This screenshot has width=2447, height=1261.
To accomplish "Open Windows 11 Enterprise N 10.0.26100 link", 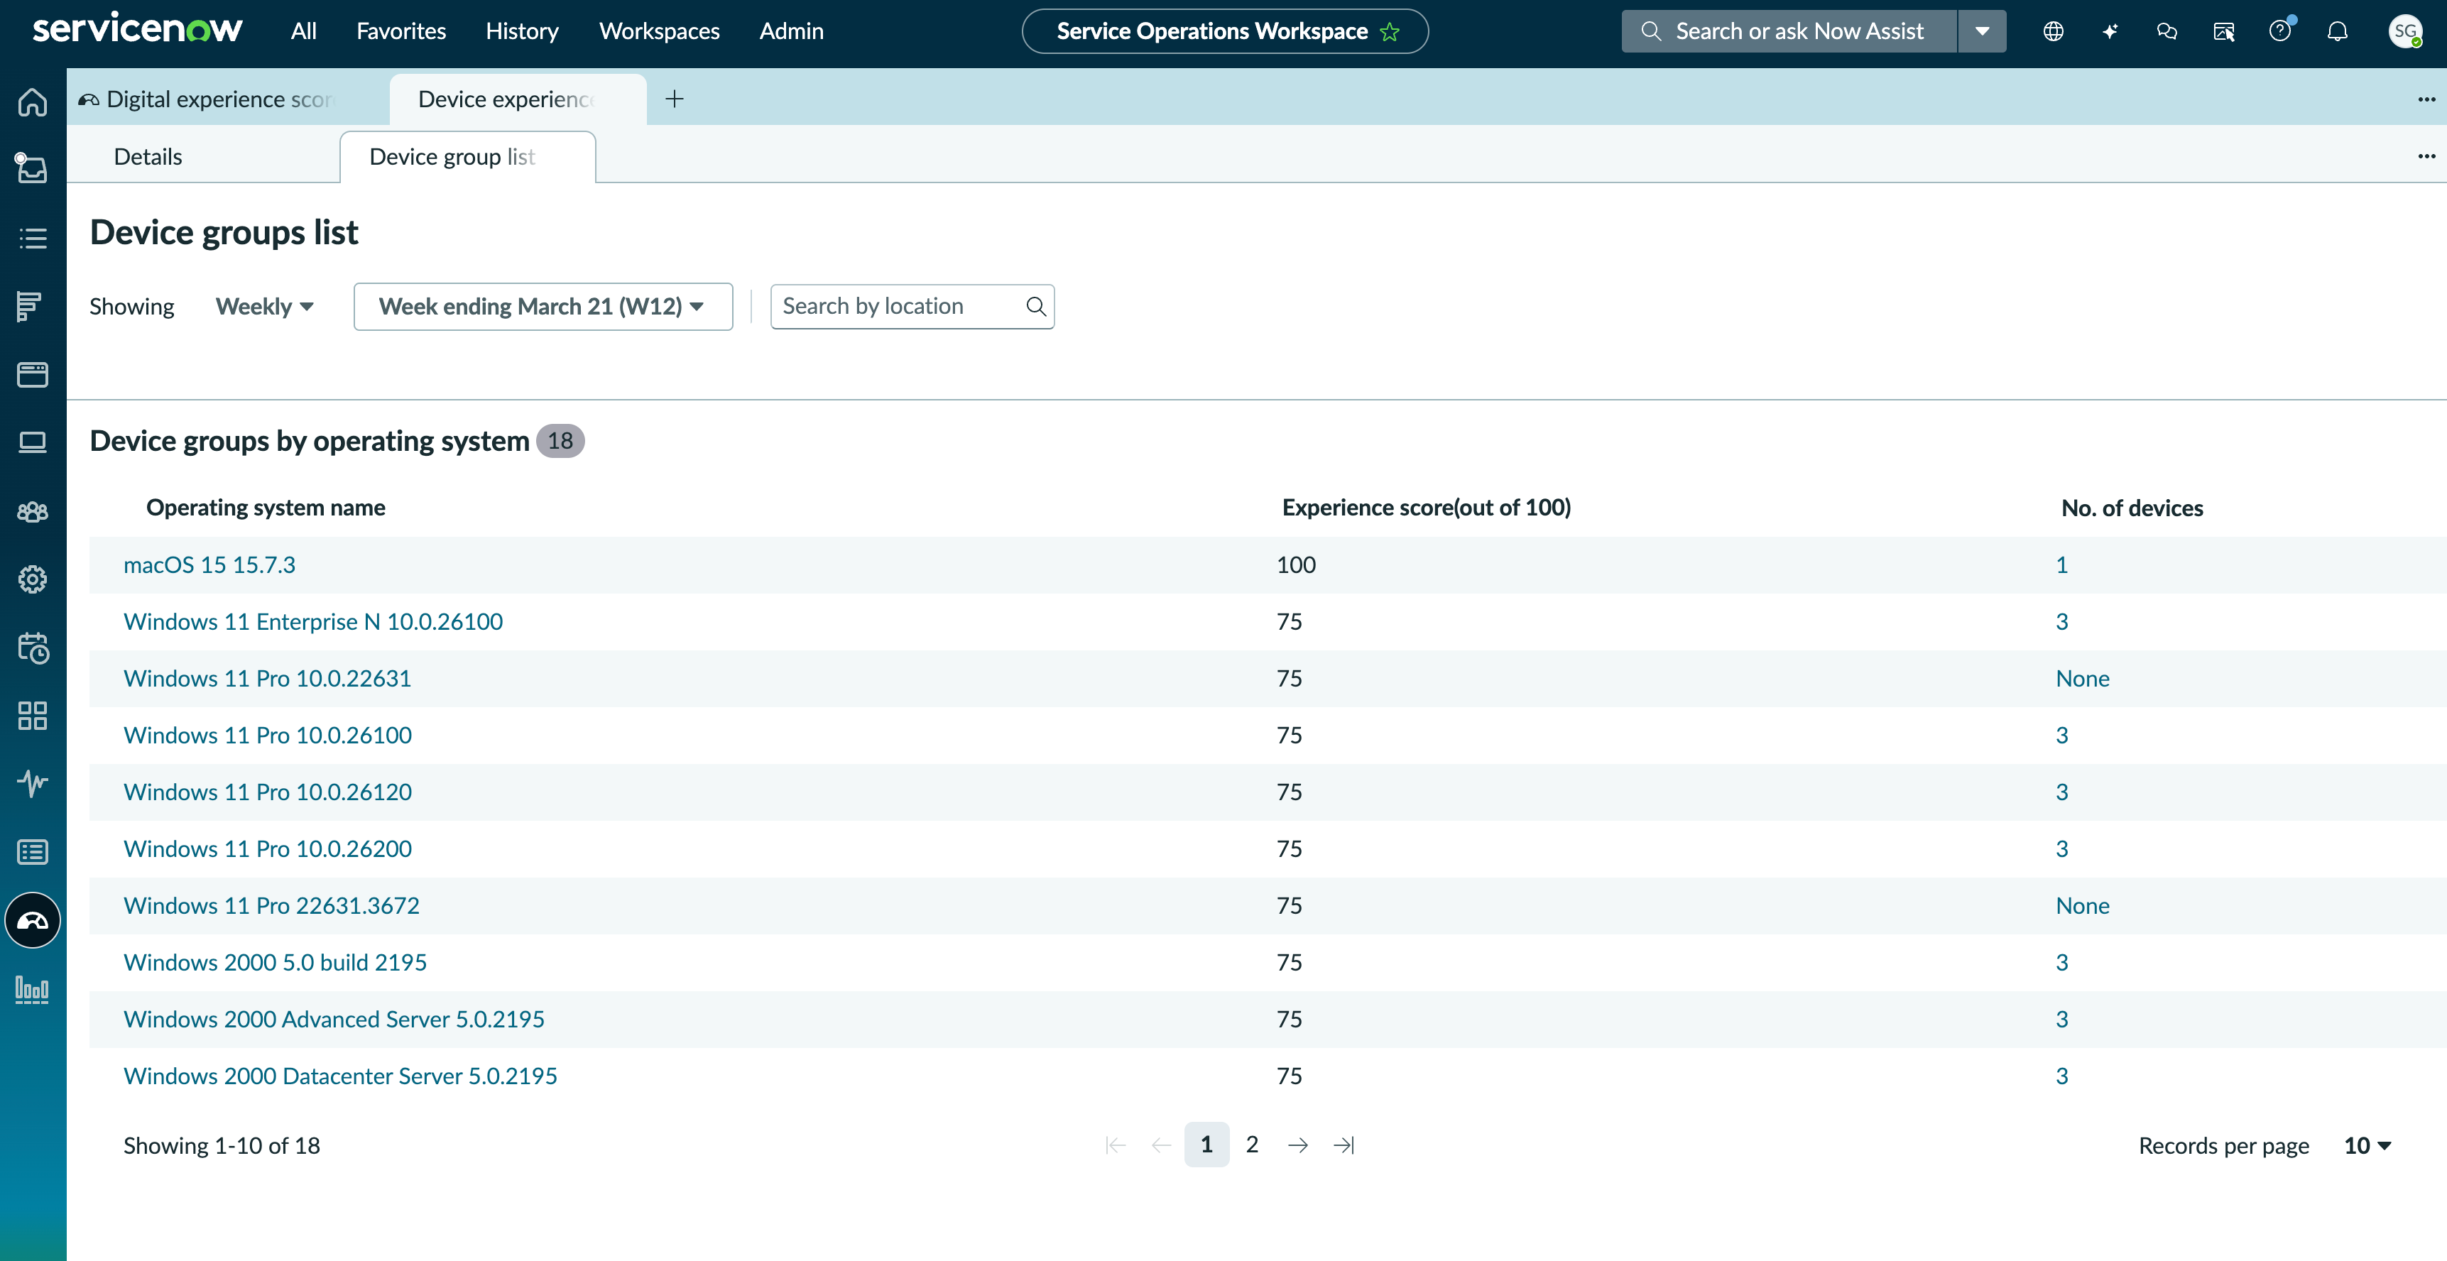I will (x=312, y=622).
